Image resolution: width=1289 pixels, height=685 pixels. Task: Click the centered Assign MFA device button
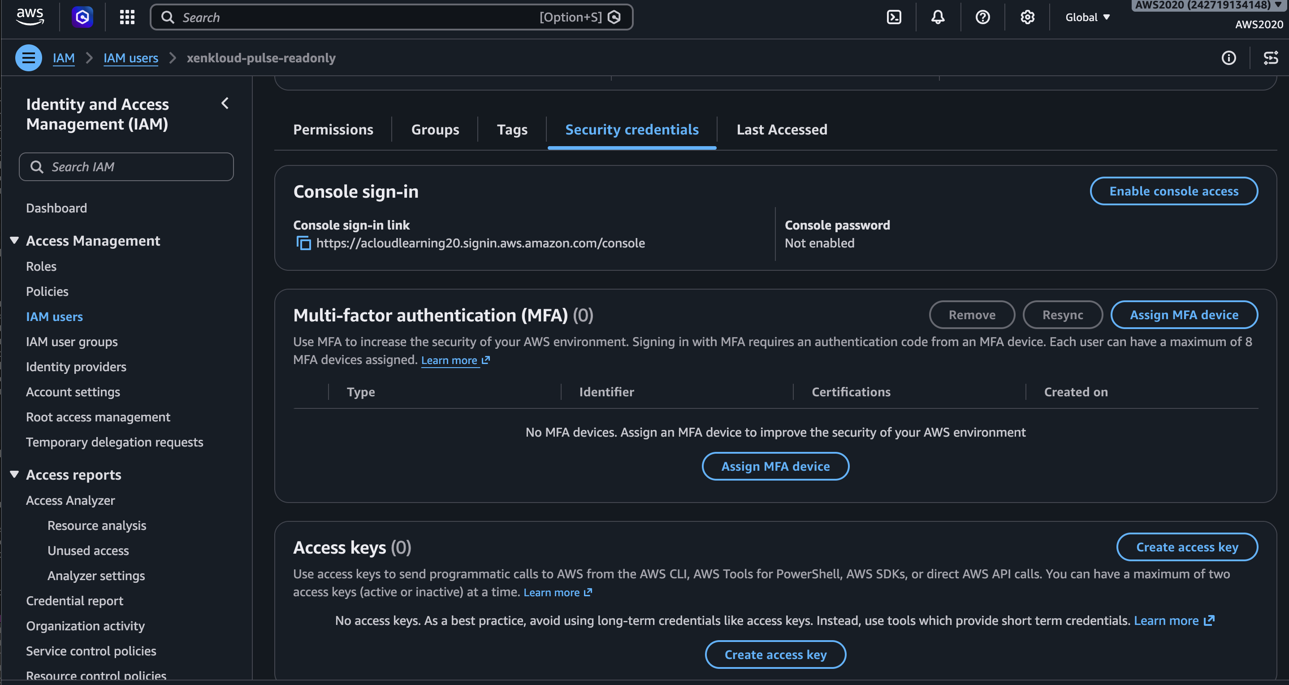pyautogui.click(x=775, y=466)
